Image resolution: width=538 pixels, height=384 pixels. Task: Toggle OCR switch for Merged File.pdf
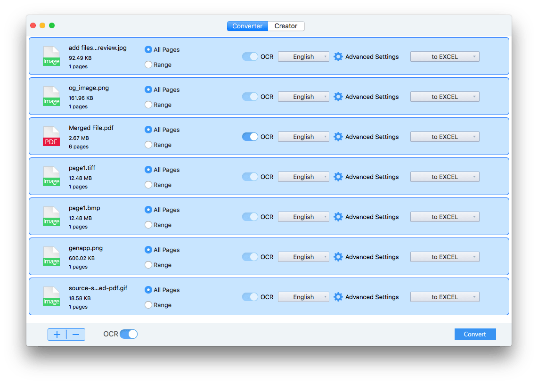click(250, 137)
